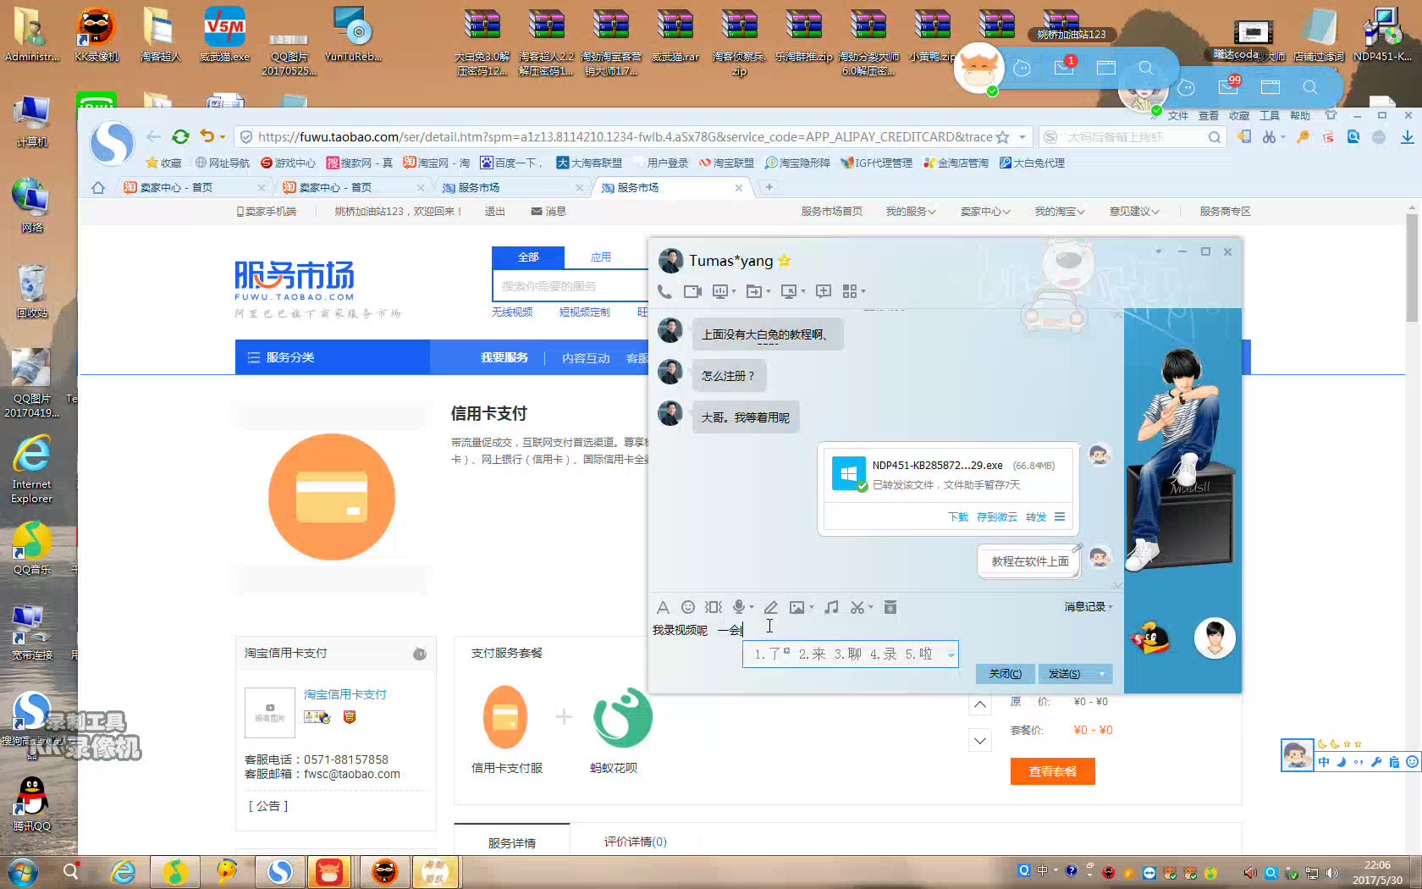
Task: Click 存到微云 link
Action: click(997, 517)
